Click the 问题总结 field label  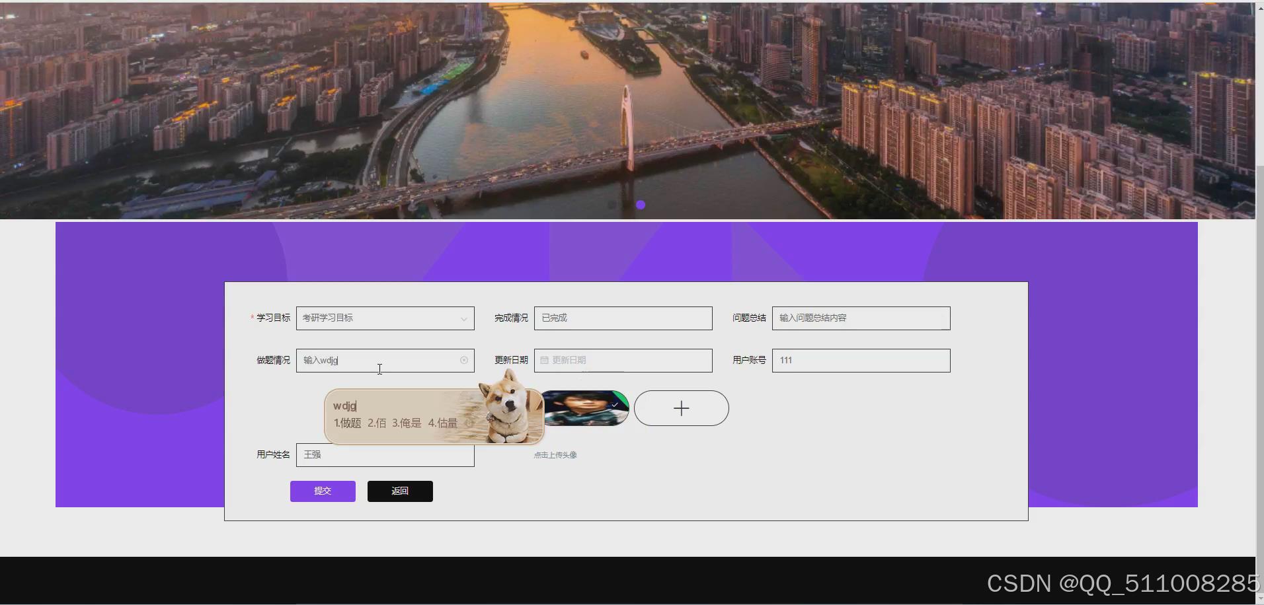coord(749,318)
